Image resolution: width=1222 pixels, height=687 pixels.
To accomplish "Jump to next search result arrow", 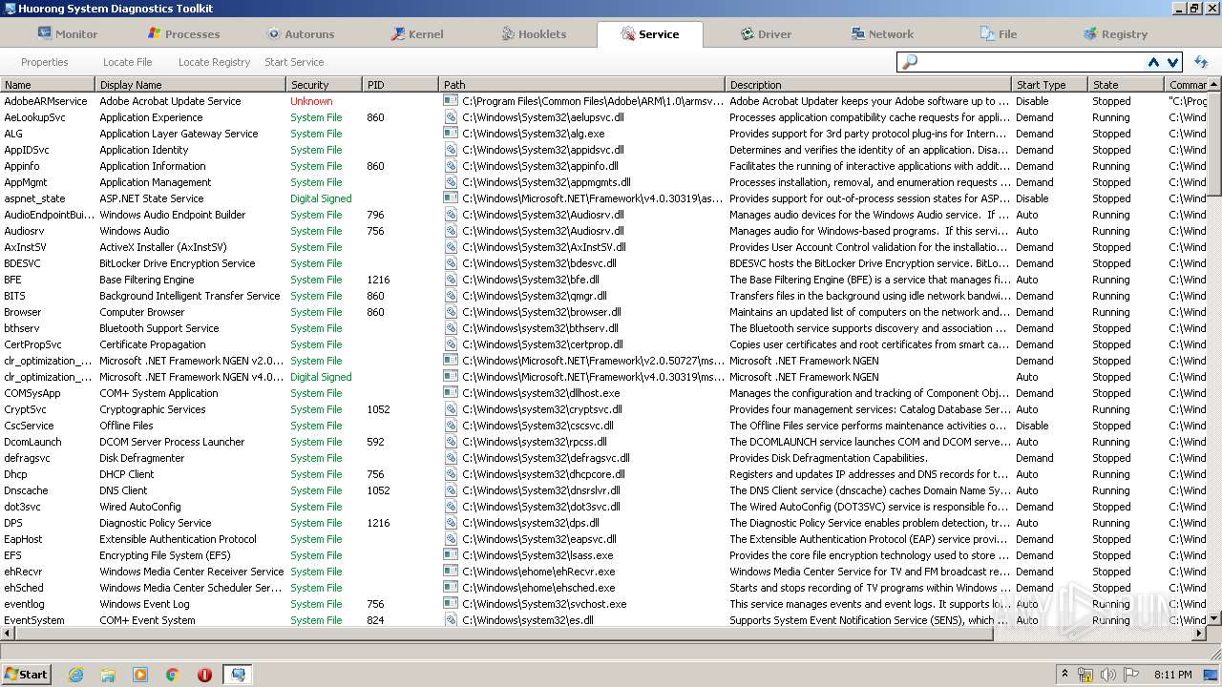I will pyautogui.click(x=1173, y=62).
